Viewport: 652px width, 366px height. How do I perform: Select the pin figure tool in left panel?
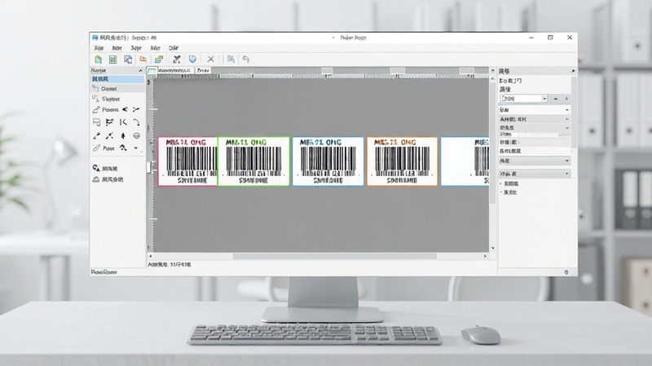pos(123,135)
